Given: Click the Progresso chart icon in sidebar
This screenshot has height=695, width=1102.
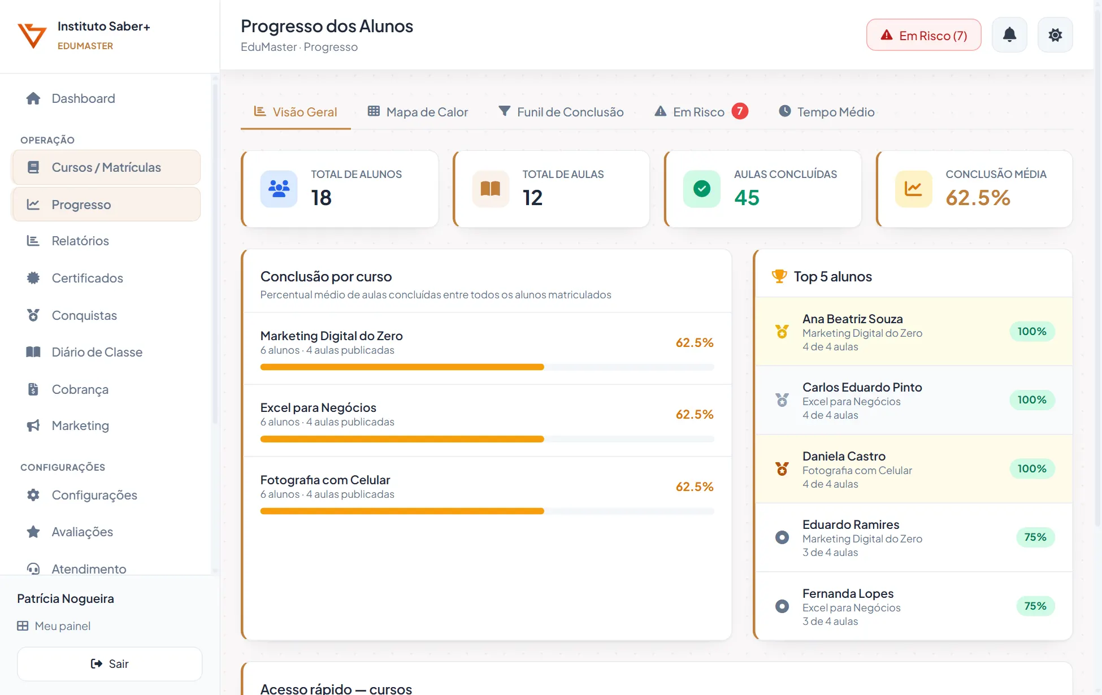Looking at the screenshot, I should 33,205.
